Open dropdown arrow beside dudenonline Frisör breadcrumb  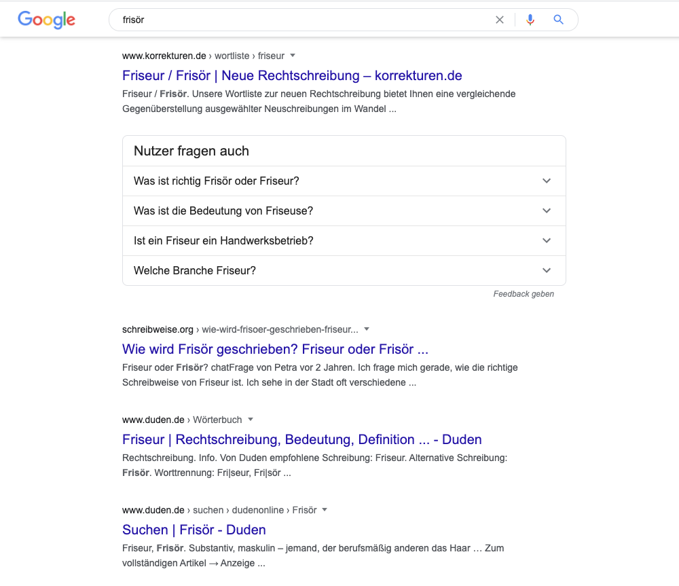(325, 510)
